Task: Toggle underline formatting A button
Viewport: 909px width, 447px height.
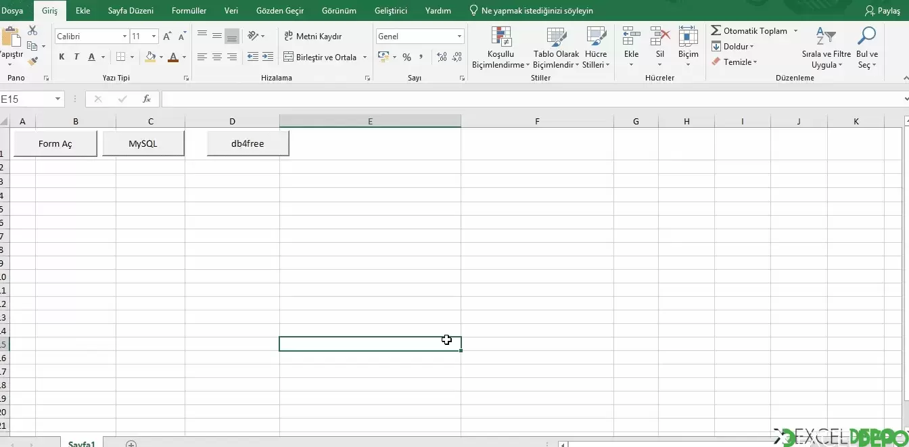Action: (91, 57)
